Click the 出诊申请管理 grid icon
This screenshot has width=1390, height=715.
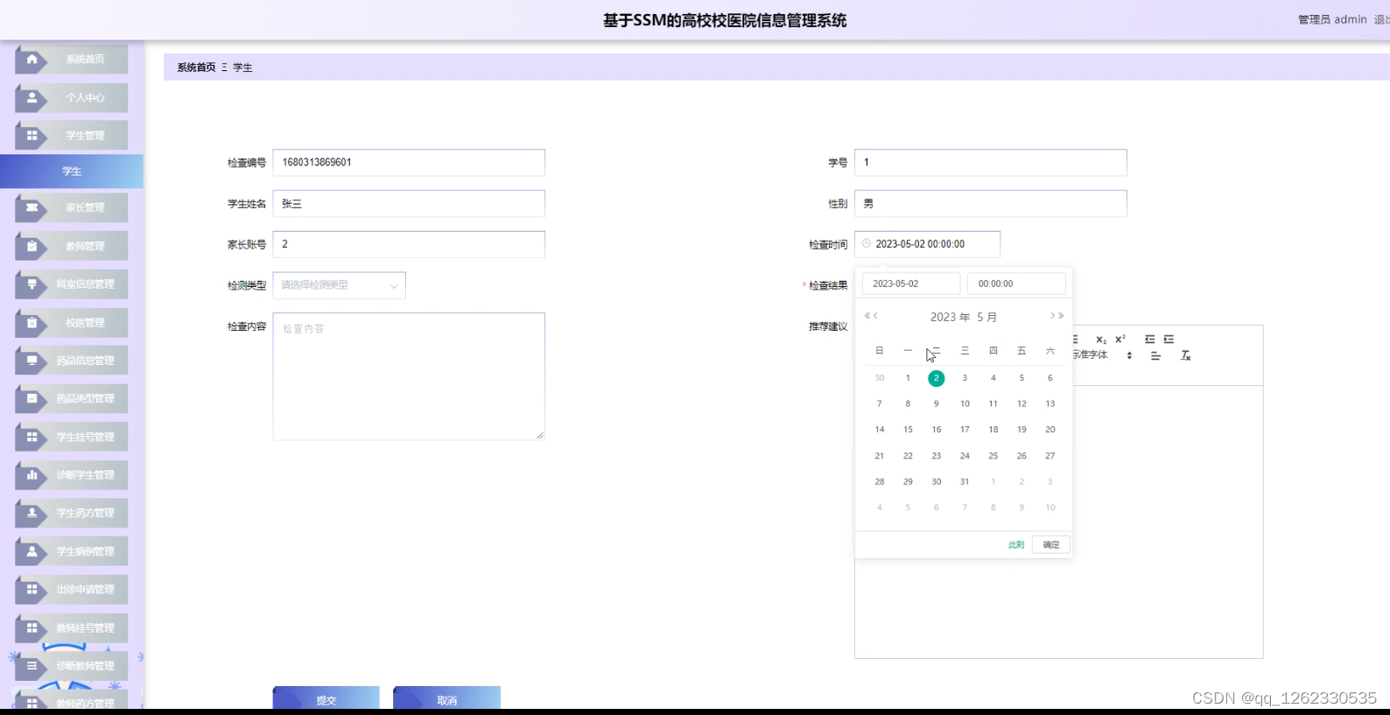pyautogui.click(x=32, y=589)
